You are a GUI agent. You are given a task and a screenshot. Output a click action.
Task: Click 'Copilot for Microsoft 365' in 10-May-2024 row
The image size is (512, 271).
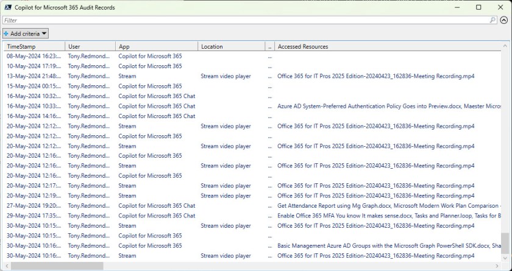coord(150,66)
